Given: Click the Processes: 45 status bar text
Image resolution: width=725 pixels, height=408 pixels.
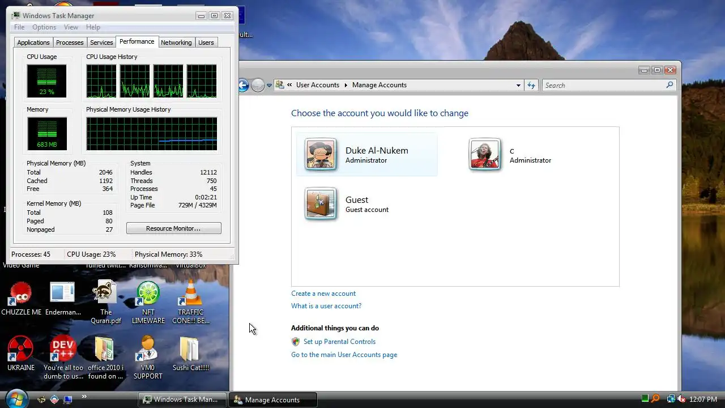Looking at the screenshot, I should [31, 254].
